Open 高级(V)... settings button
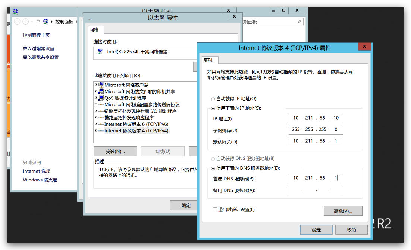Viewport: 411px width, 250px height. [x=343, y=211]
